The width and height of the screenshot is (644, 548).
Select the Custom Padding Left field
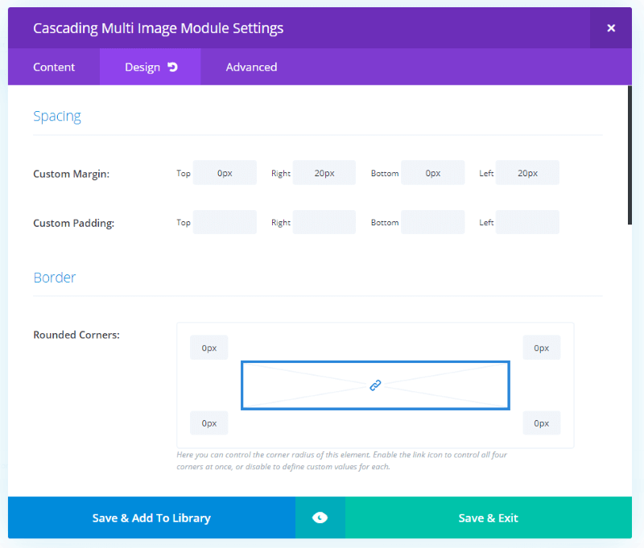coord(527,222)
